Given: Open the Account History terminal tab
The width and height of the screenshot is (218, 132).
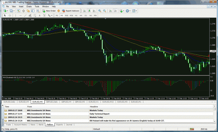Looking at the screenshot, I should (21, 125).
